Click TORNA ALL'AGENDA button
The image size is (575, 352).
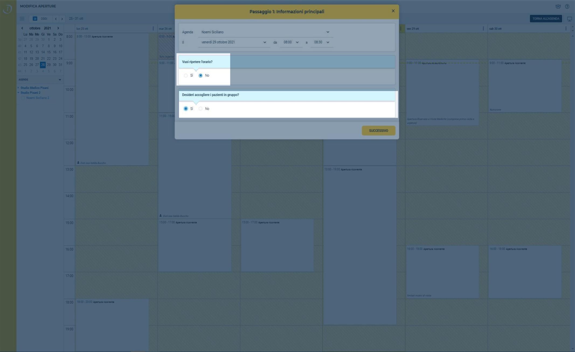tap(546, 19)
